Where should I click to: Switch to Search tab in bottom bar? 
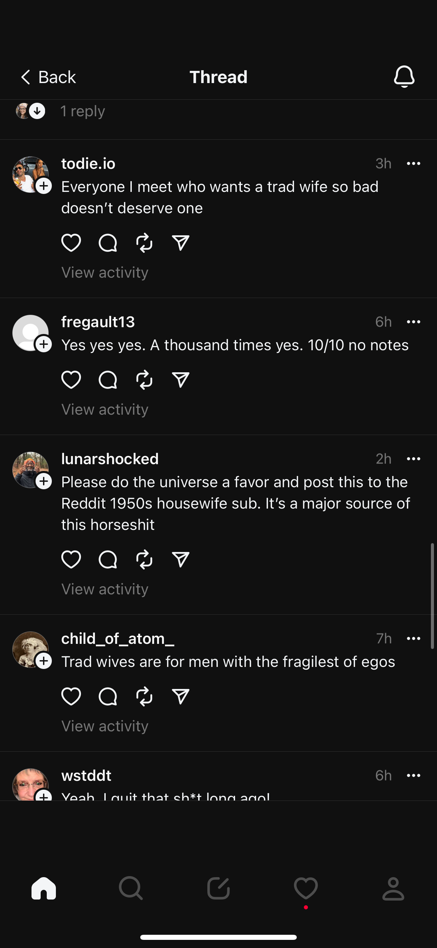point(131,888)
